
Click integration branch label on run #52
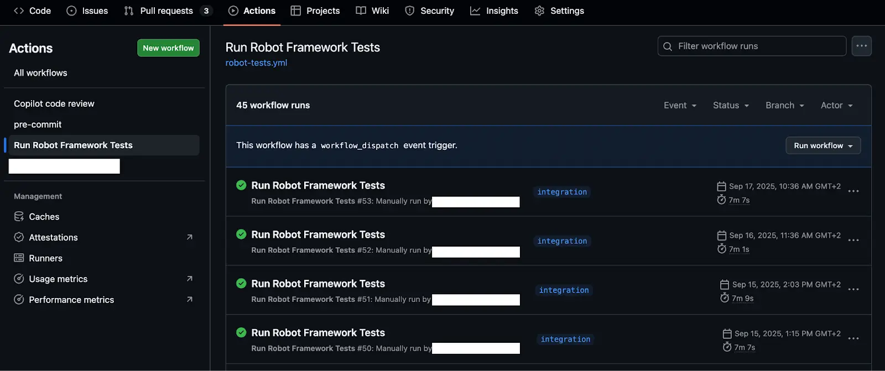coord(562,241)
